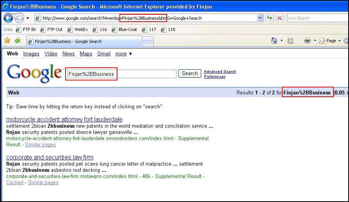This screenshot has width=349, height=202.
Task: Click the Add to Favorites icon
Action: pyautogui.click(x=17, y=41)
